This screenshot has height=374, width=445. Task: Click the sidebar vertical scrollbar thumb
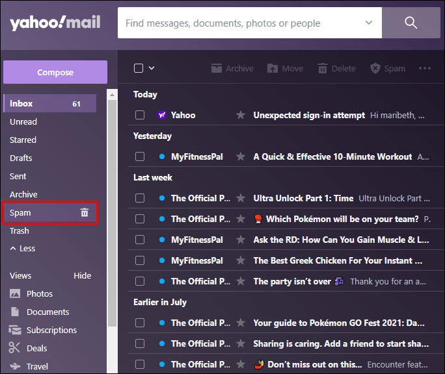click(112, 212)
